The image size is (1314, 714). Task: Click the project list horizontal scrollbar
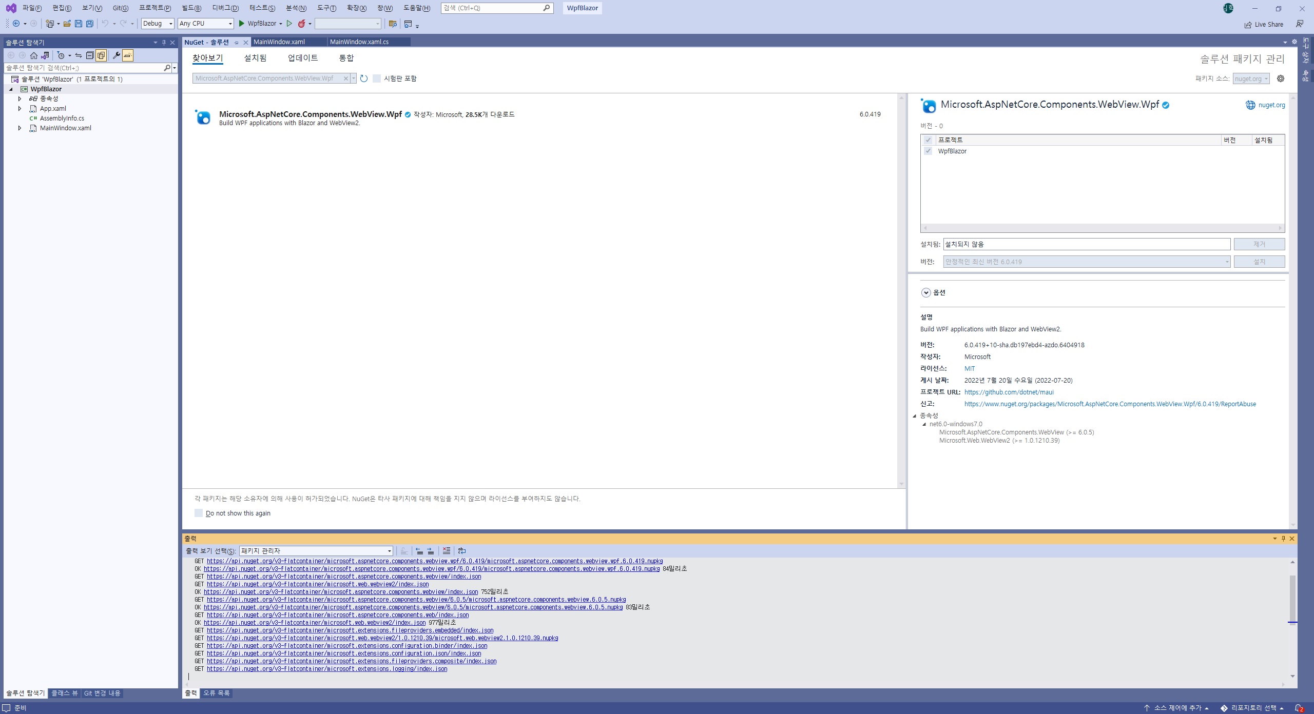coord(1102,228)
